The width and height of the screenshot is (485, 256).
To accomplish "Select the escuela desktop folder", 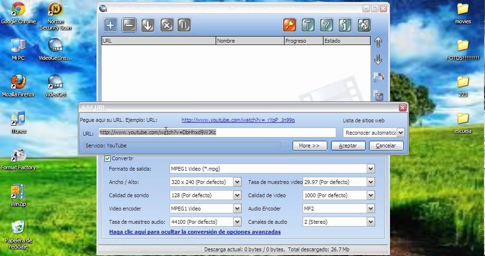I will point(463,122).
